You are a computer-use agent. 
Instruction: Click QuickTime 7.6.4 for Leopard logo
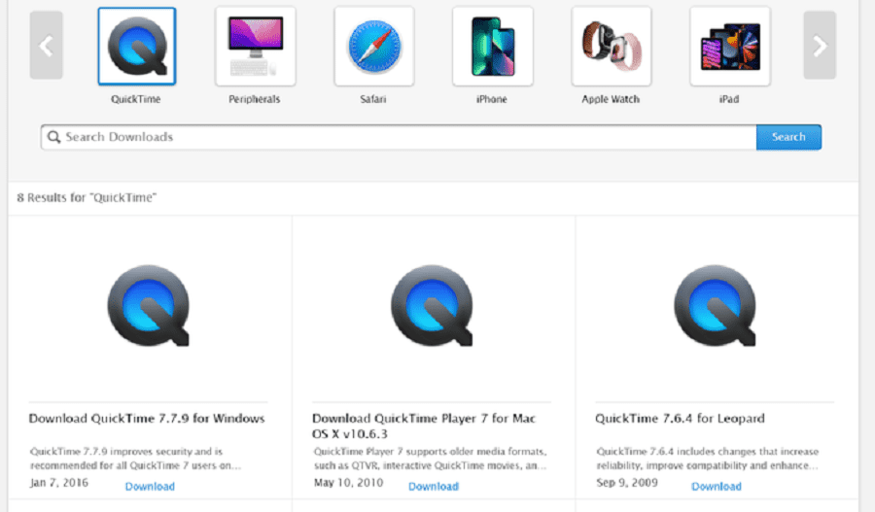715,306
